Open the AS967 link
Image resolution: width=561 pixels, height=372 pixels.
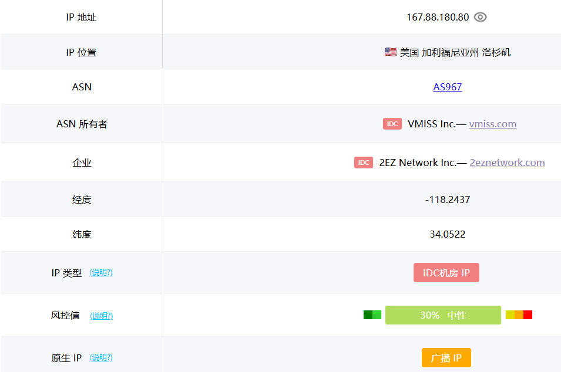point(447,87)
